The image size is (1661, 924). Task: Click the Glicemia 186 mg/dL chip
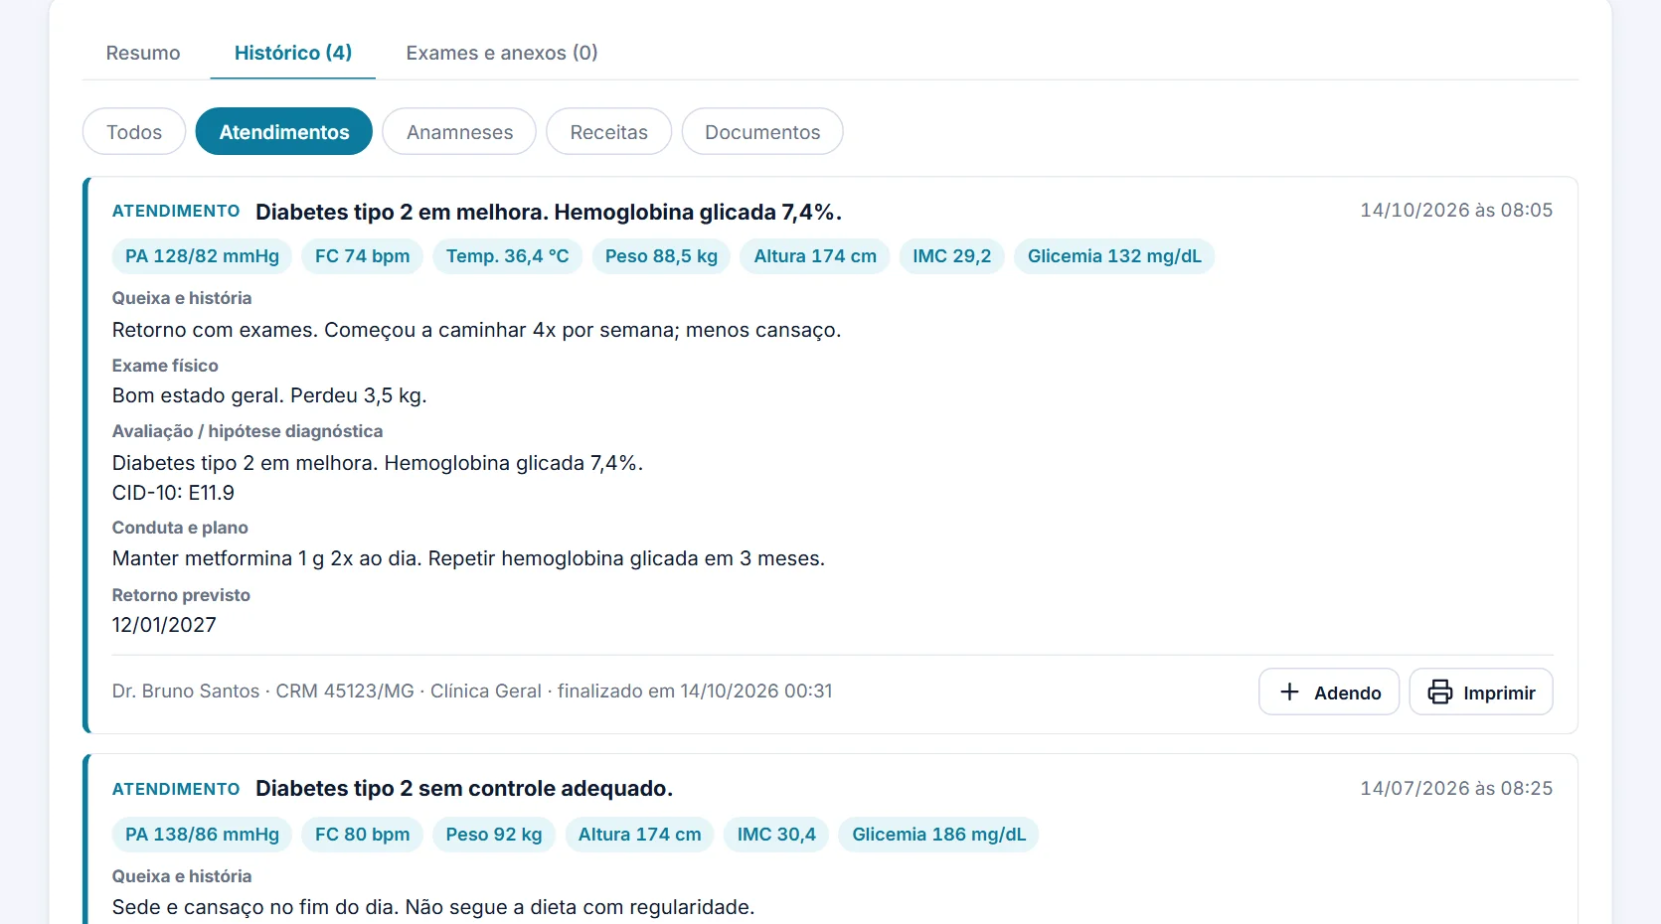[939, 835]
